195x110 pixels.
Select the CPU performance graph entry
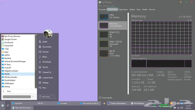pyautogui.click(x=113, y=17)
